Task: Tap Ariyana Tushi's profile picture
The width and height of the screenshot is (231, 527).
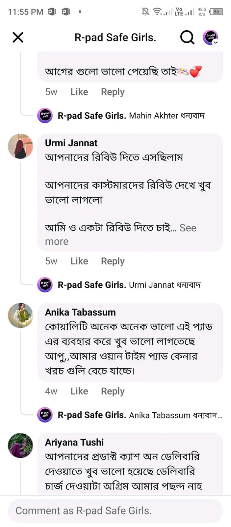Action: pyautogui.click(x=20, y=446)
